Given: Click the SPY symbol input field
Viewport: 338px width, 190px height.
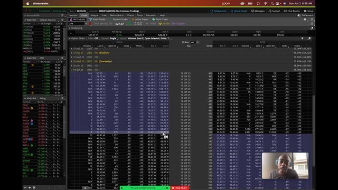Looking at the screenshot, I should pyautogui.click(x=77, y=24).
